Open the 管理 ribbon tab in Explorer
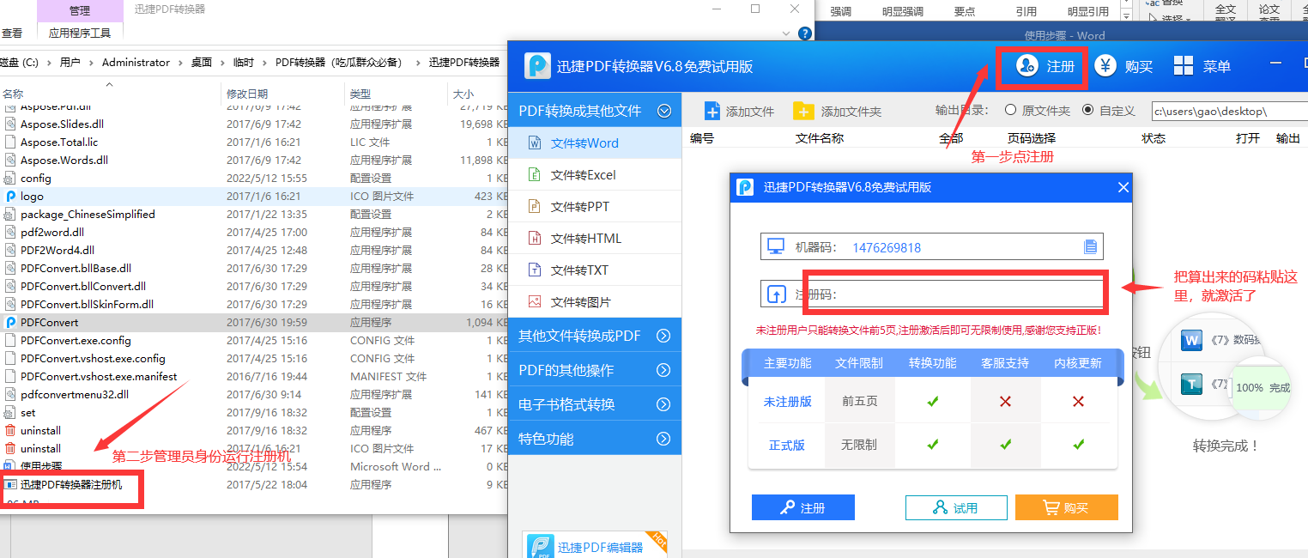1308x558 pixels. pyautogui.click(x=80, y=11)
